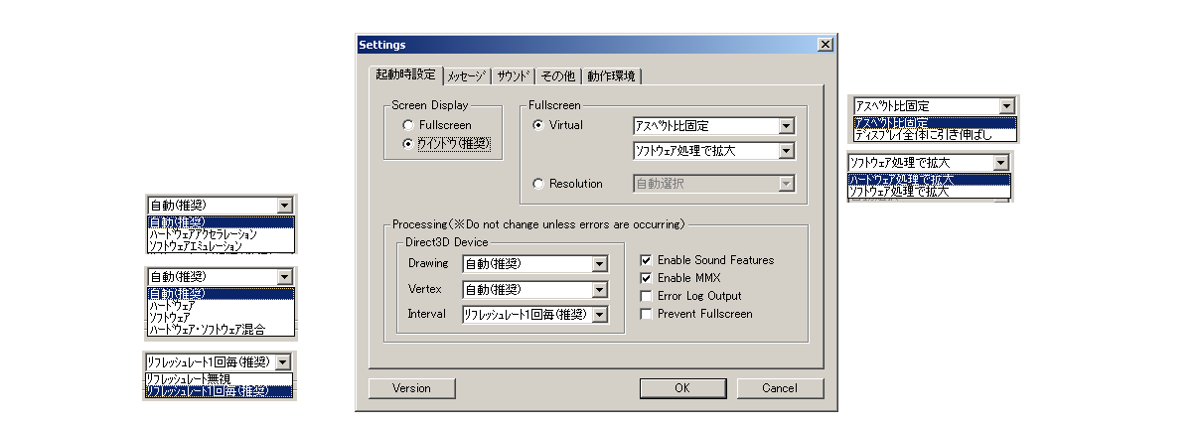Image resolution: width=1200 pixels, height=428 pixels.
Task: Click the Cancel button
Action: (x=780, y=388)
